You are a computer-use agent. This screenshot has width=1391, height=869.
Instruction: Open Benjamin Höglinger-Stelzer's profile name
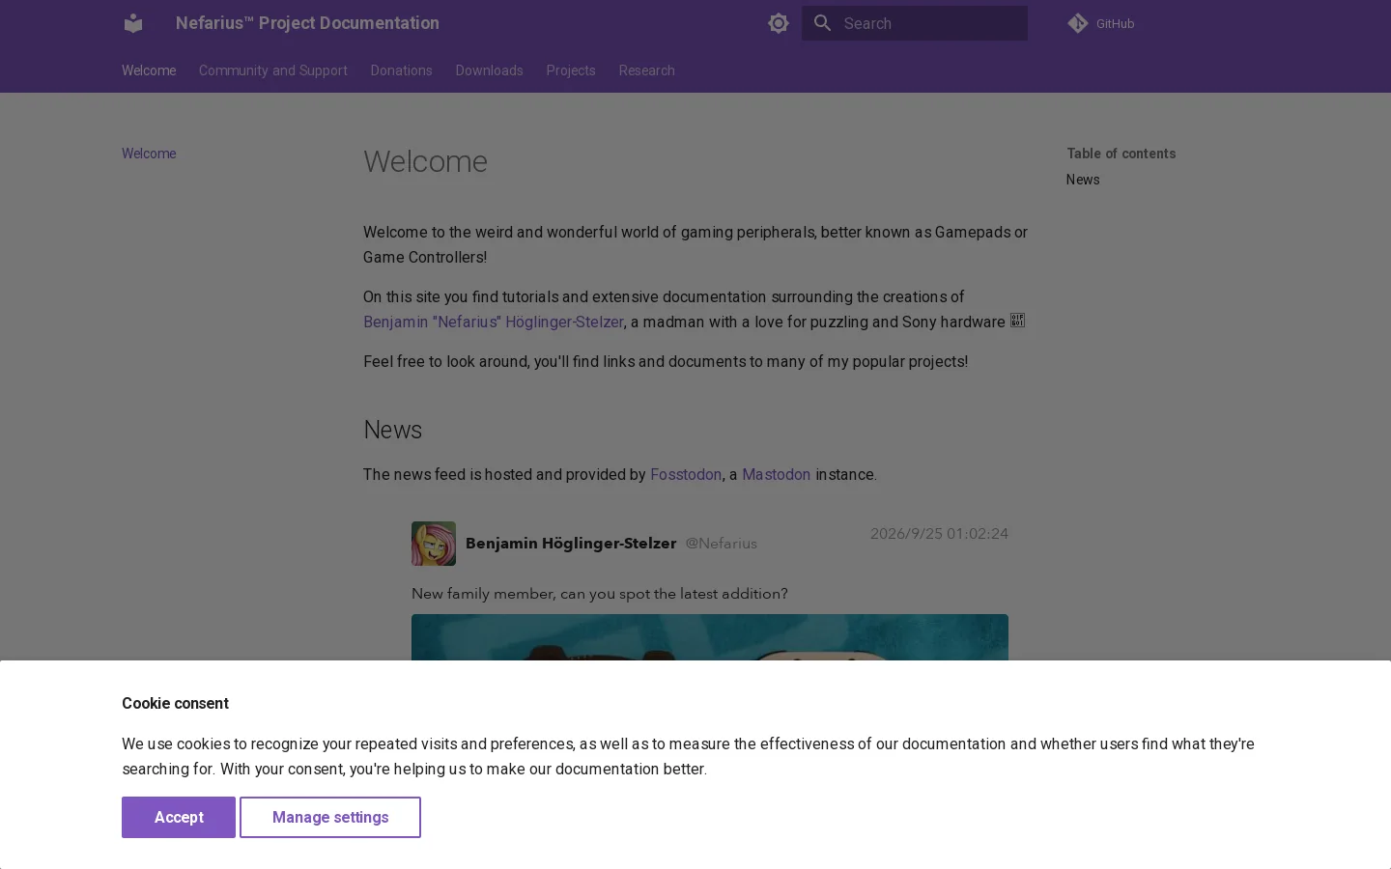[x=571, y=544]
